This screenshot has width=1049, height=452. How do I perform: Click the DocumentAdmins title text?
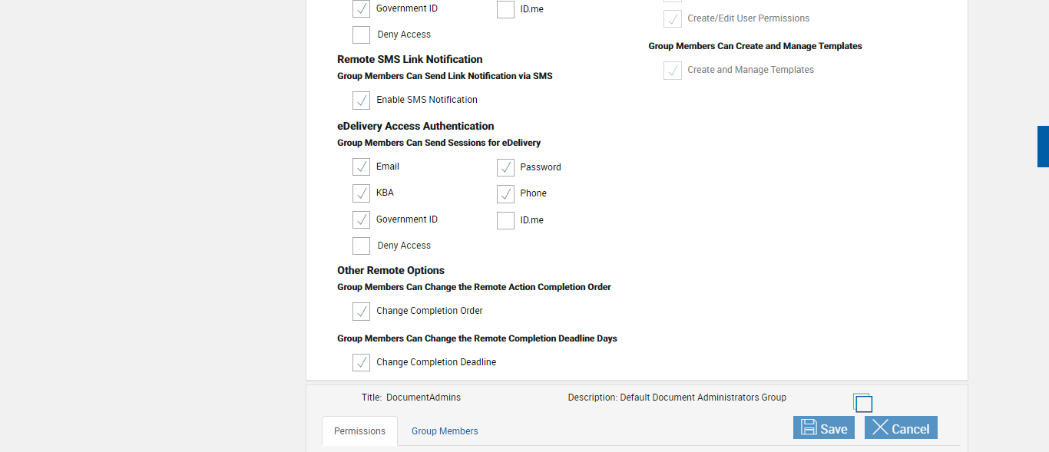pos(423,398)
